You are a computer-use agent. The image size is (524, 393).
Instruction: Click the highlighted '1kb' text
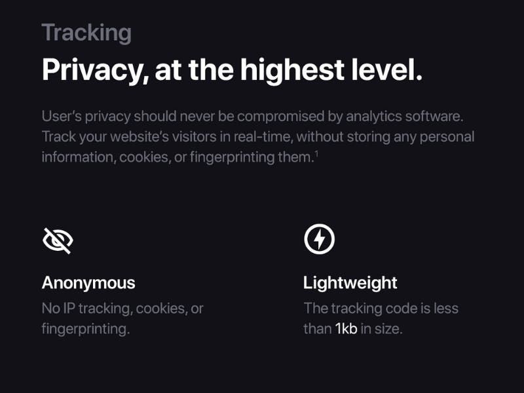tap(346, 329)
